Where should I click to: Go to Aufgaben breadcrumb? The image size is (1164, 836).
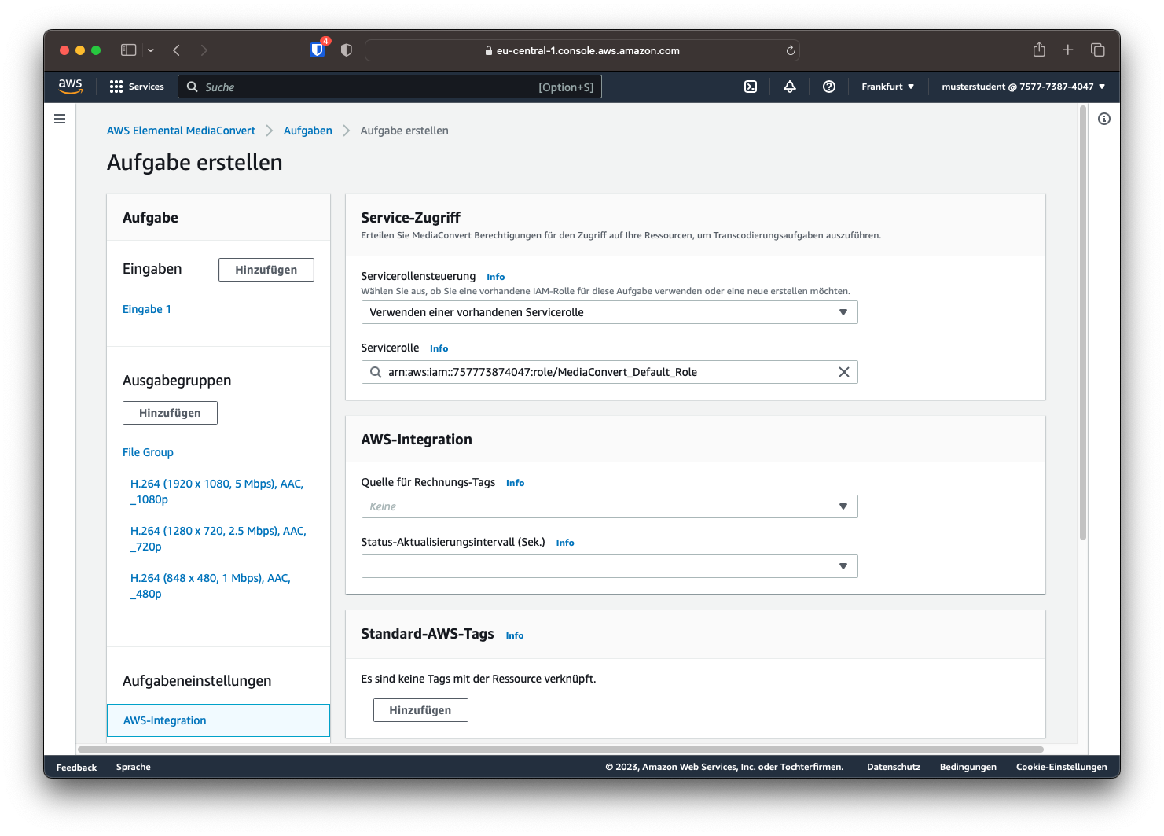pyautogui.click(x=308, y=131)
